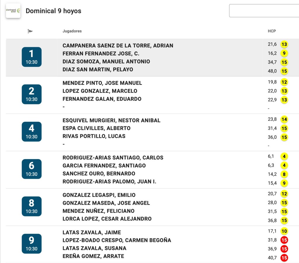The height and width of the screenshot is (263, 299).
Task: Select tee time badge number 2
Action: 32,94
